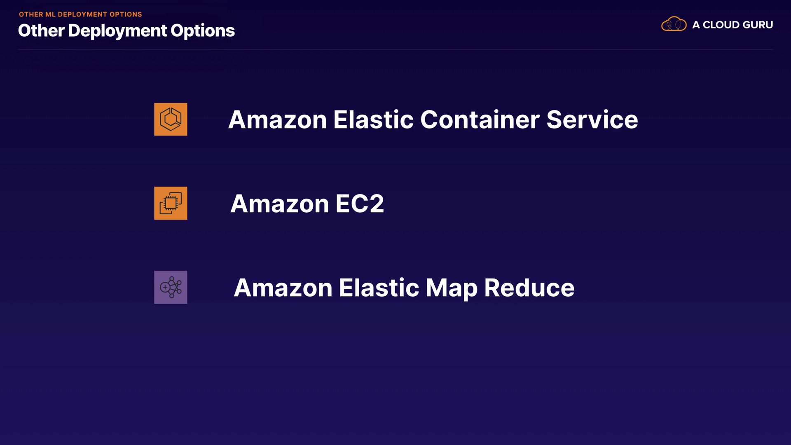This screenshot has width=791, height=445.
Task: Click the "A CLOUD GURU" brand text
Action: (x=732, y=25)
